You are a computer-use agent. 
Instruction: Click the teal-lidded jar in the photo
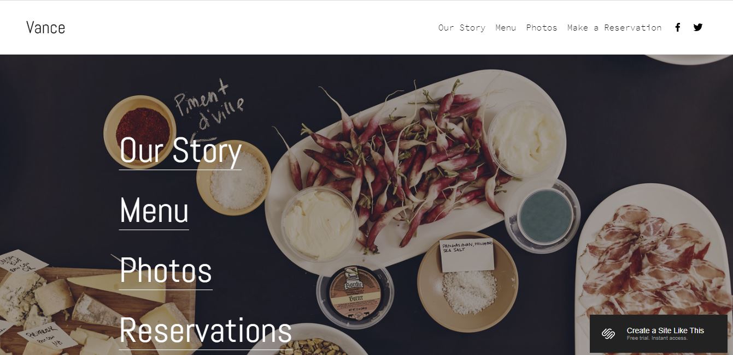[545, 216]
